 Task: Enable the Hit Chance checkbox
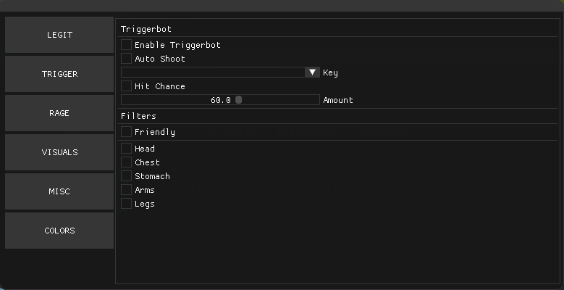coord(126,86)
